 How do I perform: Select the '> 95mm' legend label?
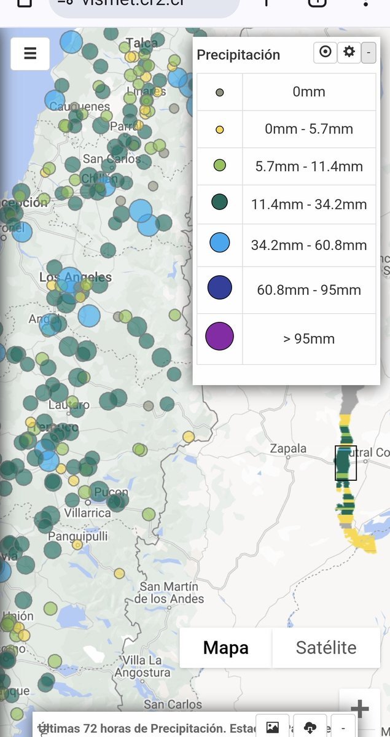tap(309, 338)
